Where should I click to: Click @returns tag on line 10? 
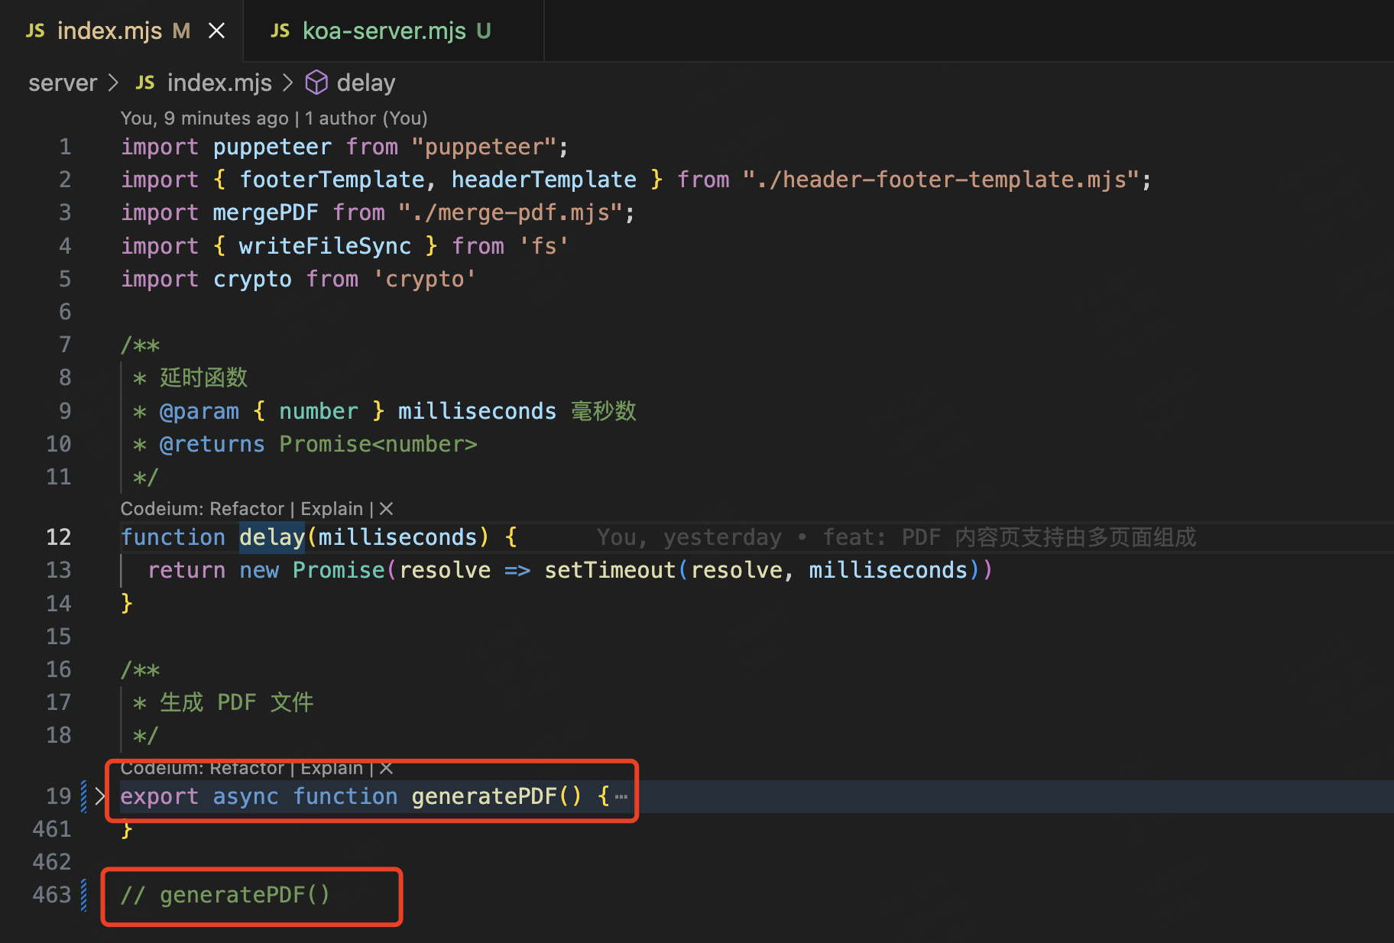[212, 444]
